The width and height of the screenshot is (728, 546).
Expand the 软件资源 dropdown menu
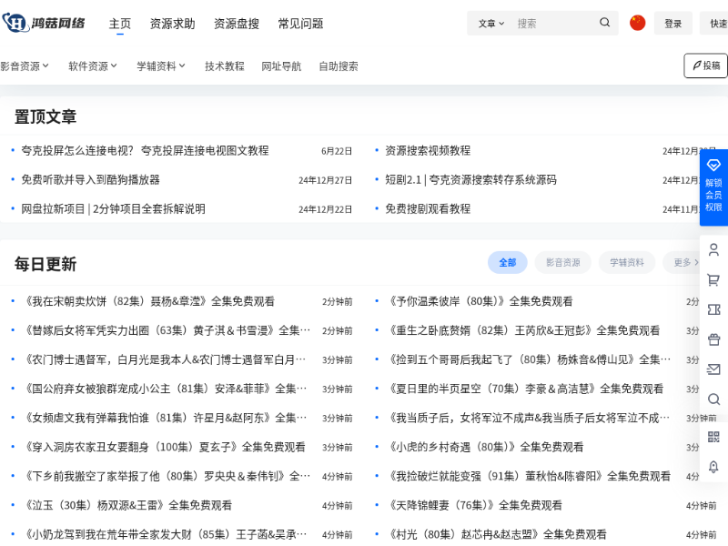tap(94, 66)
